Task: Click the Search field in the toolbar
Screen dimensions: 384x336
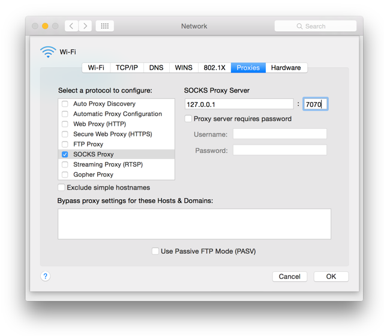Action: click(316, 26)
